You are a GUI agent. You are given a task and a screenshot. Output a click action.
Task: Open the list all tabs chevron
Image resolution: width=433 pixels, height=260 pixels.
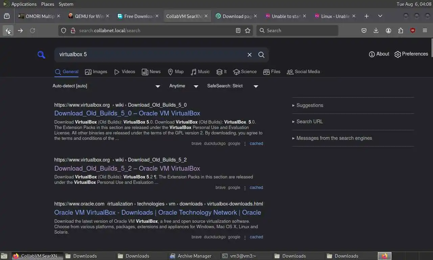[x=380, y=16]
